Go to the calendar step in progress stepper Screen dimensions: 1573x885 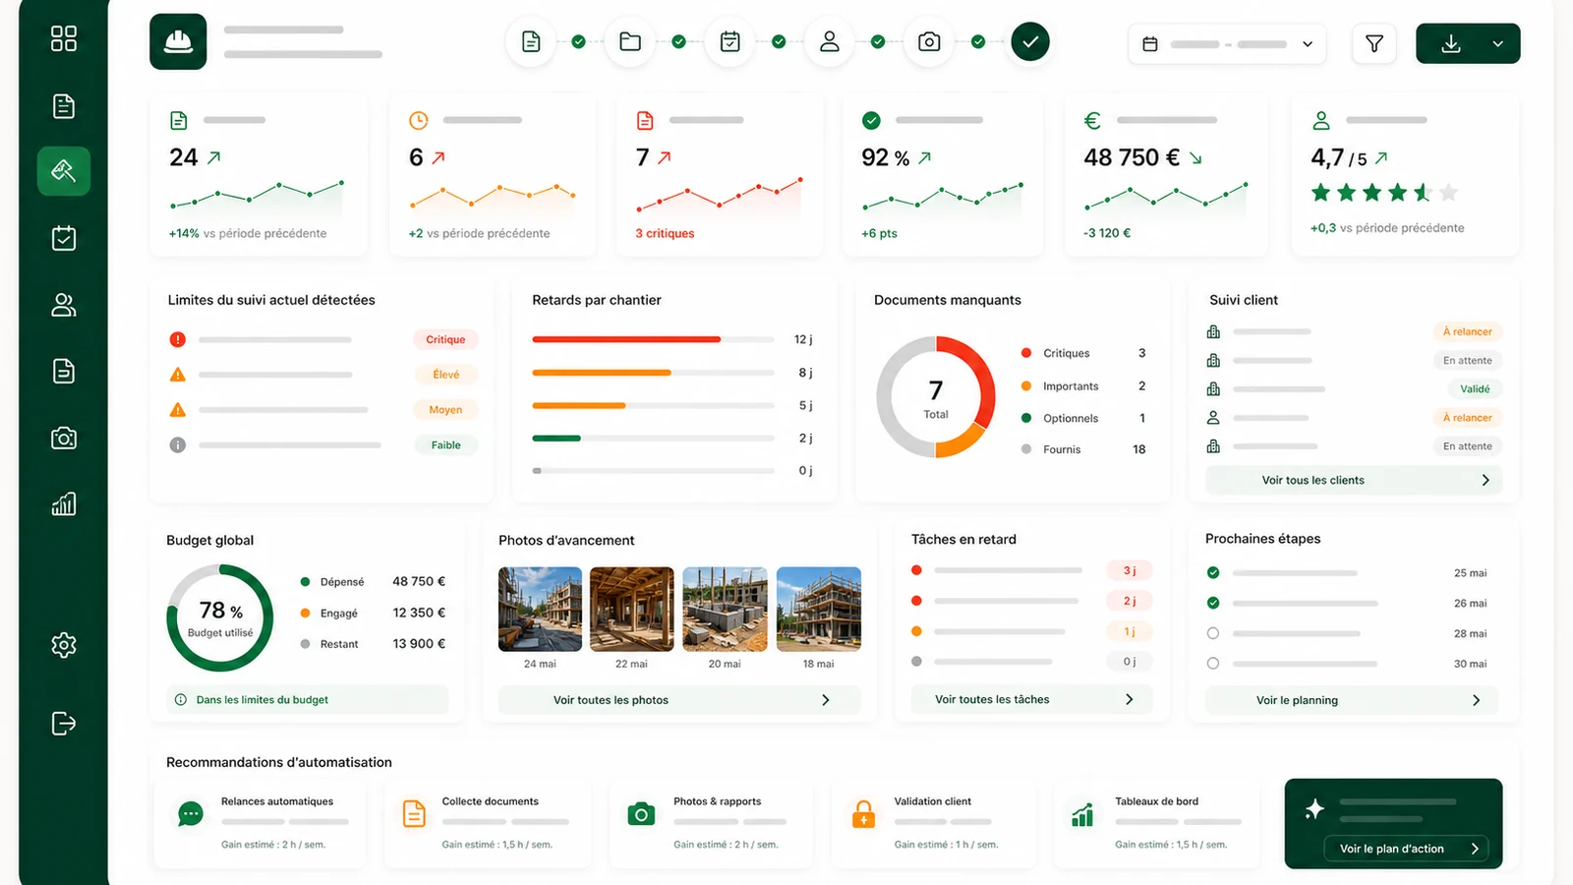click(x=730, y=41)
